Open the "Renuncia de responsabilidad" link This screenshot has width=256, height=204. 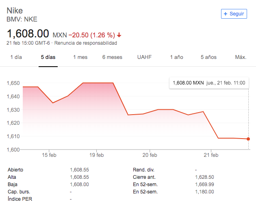(x=86, y=43)
